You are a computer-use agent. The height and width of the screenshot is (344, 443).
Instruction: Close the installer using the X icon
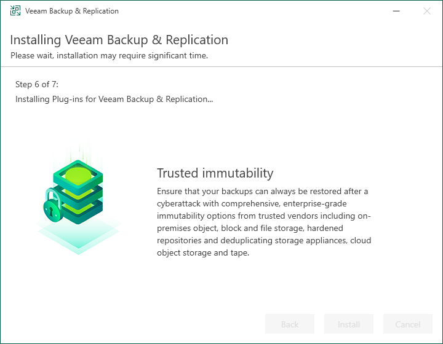tap(426, 11)
